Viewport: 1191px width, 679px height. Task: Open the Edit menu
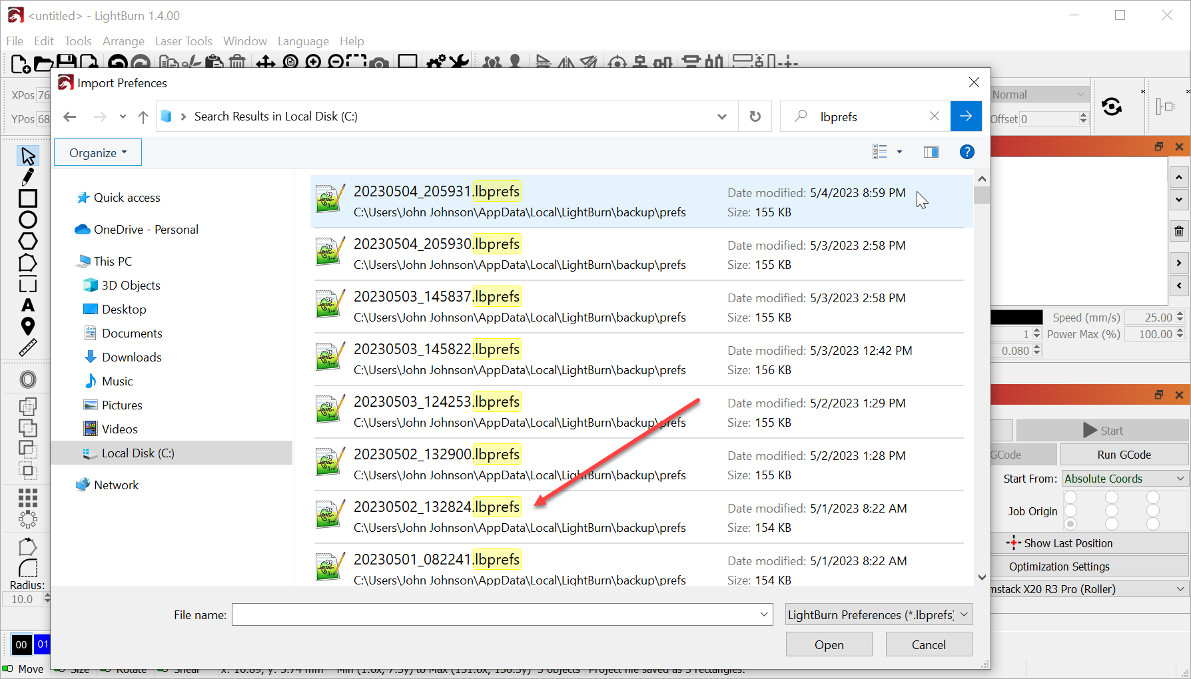[44, 41]
